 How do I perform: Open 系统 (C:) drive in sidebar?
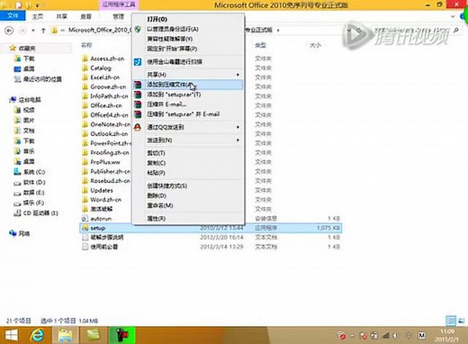click(x=34, y=172)
